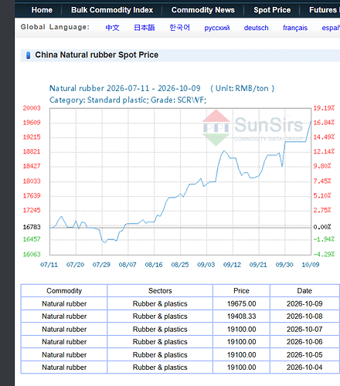Switch site language to Chinese 中文

point(112,28)
